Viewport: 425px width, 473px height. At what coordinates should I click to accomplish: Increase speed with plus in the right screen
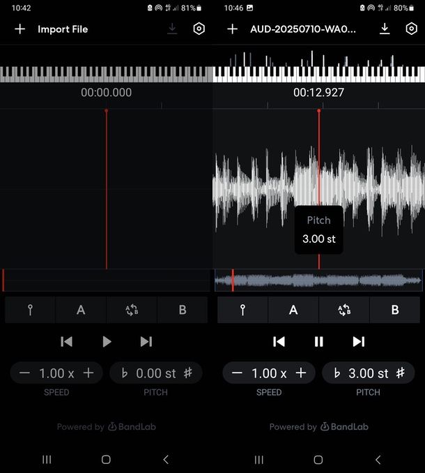pos(301,373)
